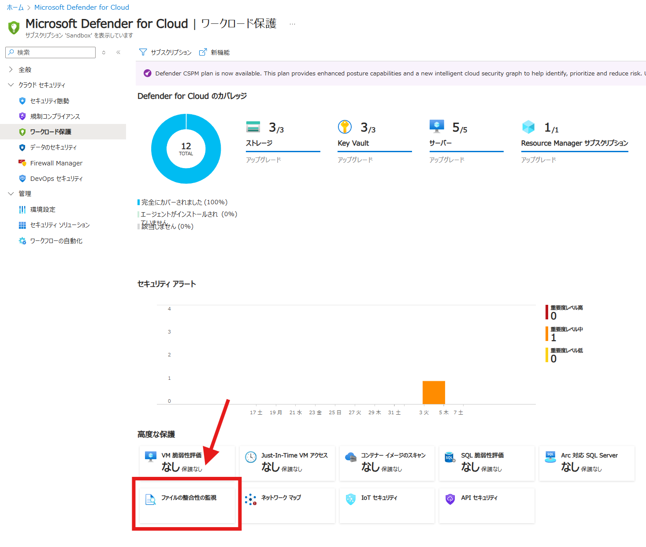
Task: Click the expand/collapse diamond next to search
Action: click(x=104, y=52)
